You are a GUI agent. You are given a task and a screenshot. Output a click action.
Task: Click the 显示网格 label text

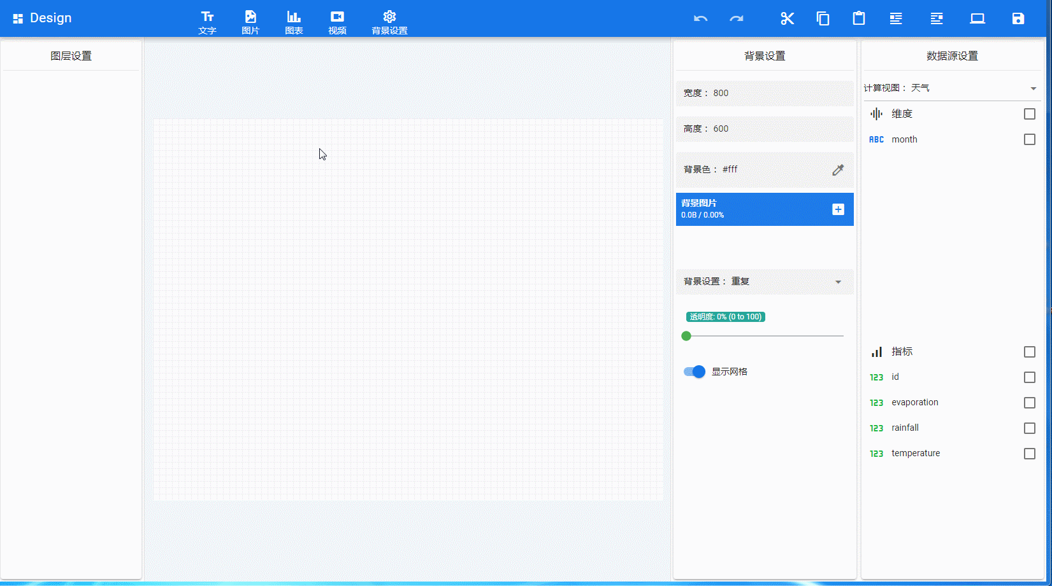[730, 372]
